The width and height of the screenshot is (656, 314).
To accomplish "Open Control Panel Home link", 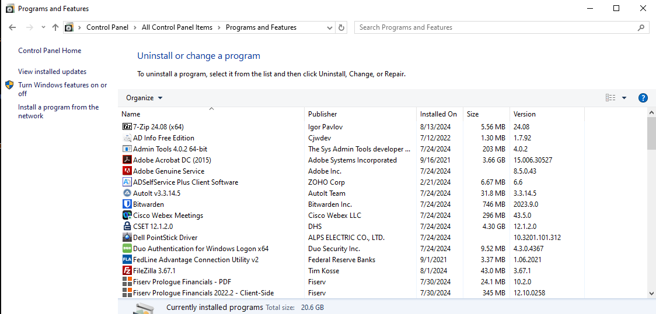I will [50, 51].
